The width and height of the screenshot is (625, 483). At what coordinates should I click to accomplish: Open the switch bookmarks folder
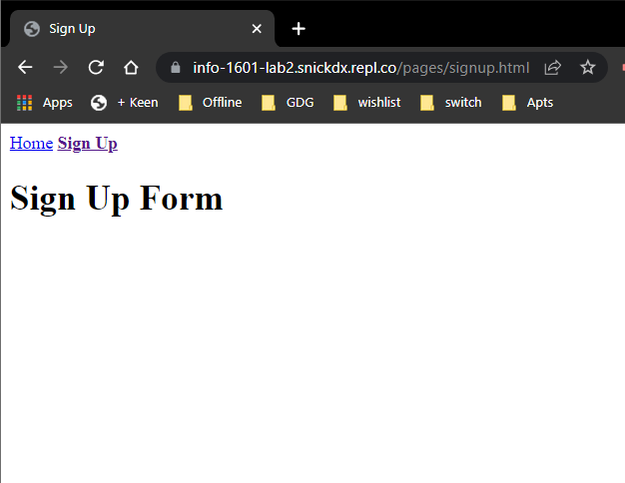pos(451,103)
